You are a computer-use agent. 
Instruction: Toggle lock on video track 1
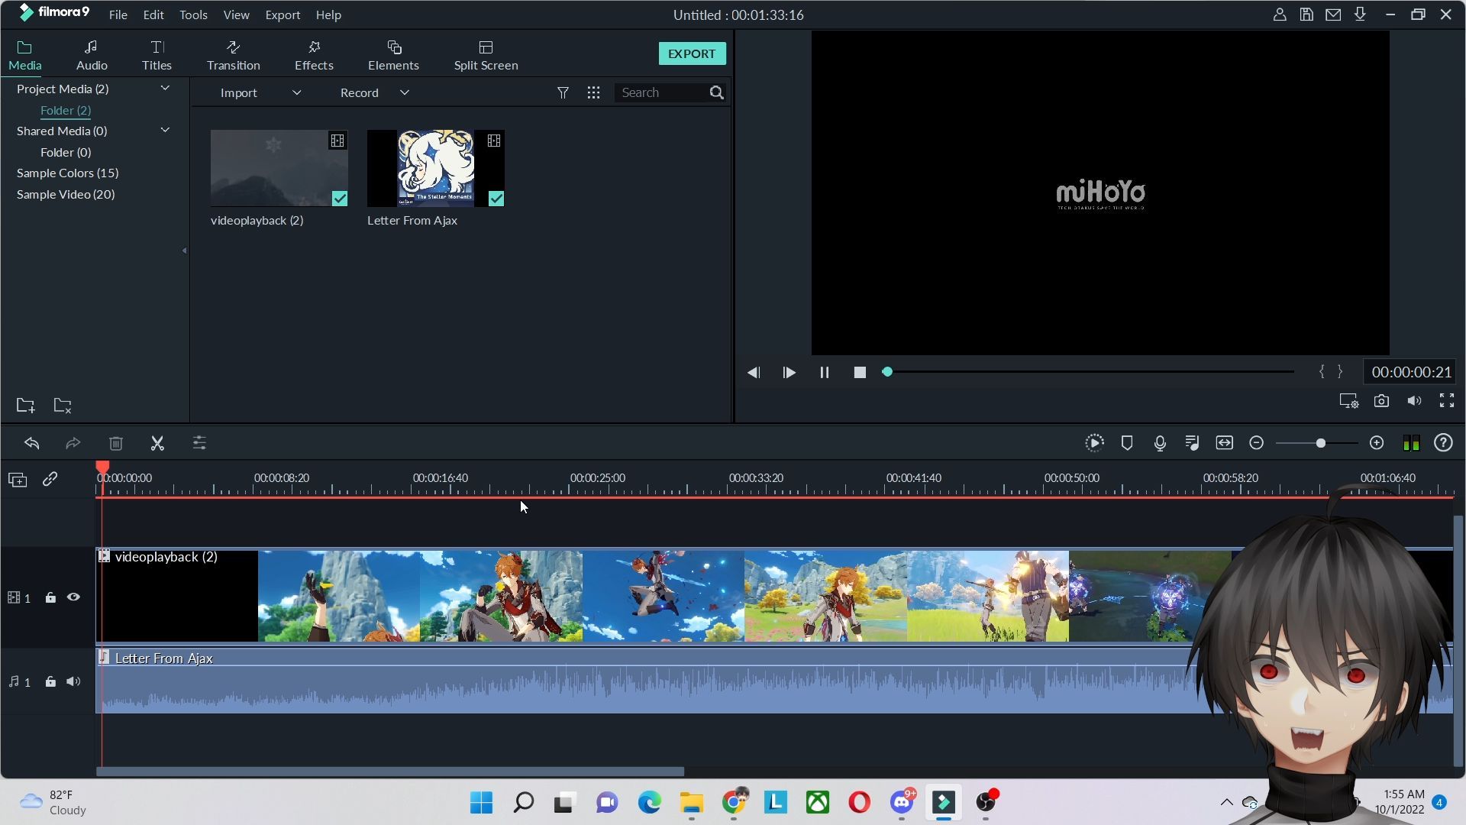tap(50, 598)
